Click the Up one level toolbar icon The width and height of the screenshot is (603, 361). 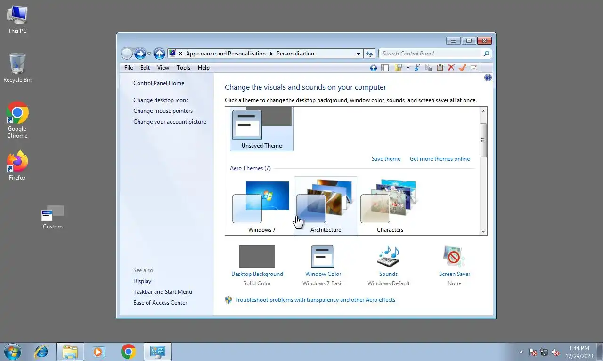click(374, 68)
